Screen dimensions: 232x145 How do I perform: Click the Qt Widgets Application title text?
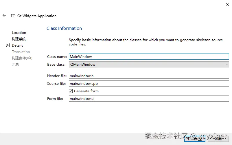tap(37, 16)
